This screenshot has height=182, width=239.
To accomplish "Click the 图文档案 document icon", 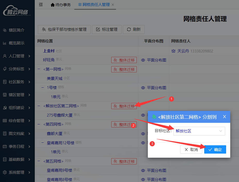I will (x=5, y=133).
